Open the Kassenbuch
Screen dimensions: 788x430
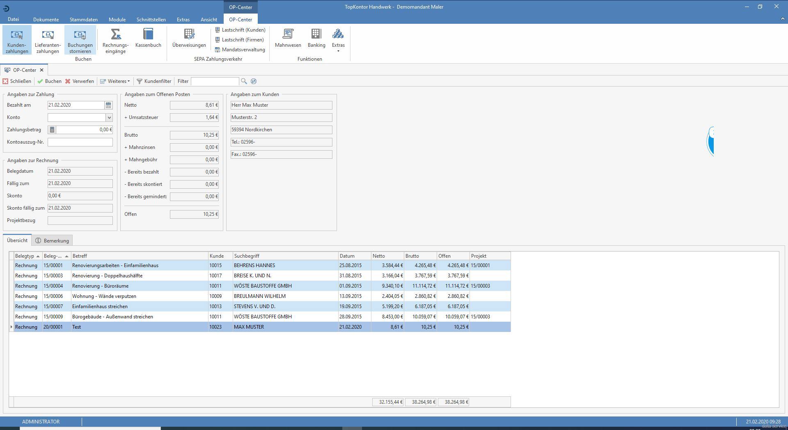point(148,38)
